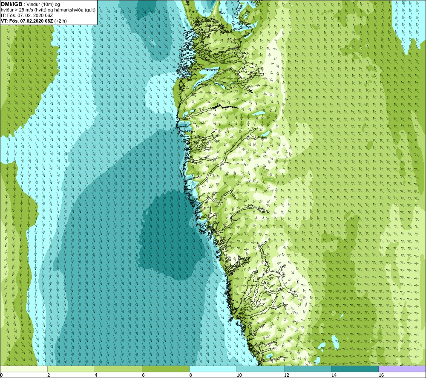Click the scale label '14'
Image resolution: width=426 pixels, height=378 pixels.
334,375
